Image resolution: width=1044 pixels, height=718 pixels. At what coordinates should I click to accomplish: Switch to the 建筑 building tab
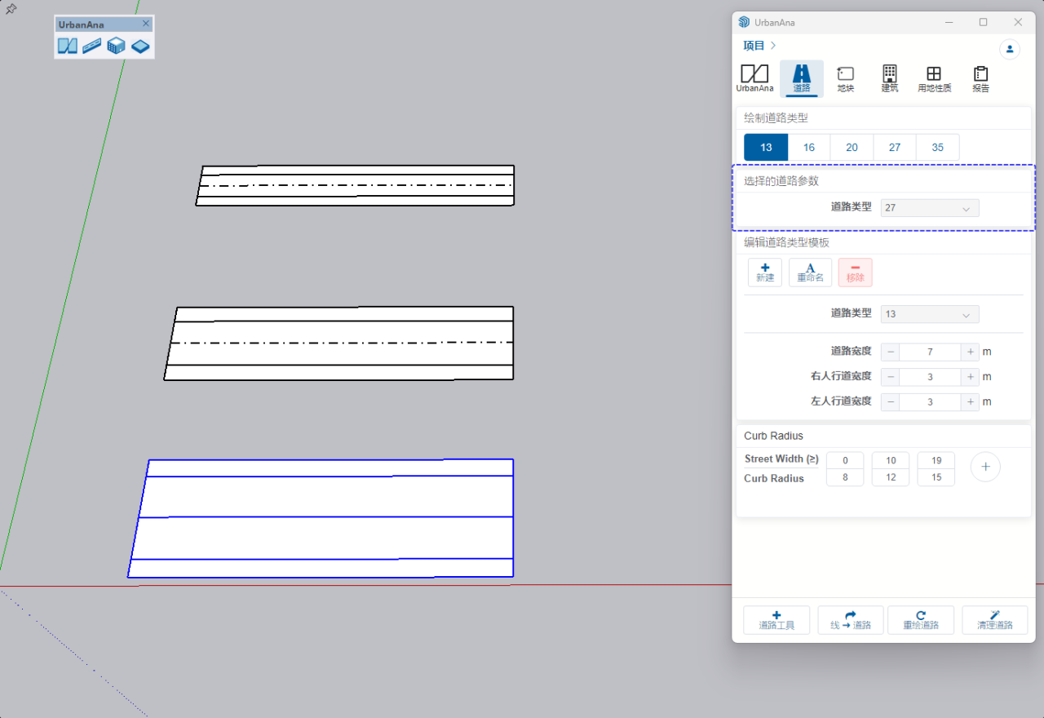point(890,78)
